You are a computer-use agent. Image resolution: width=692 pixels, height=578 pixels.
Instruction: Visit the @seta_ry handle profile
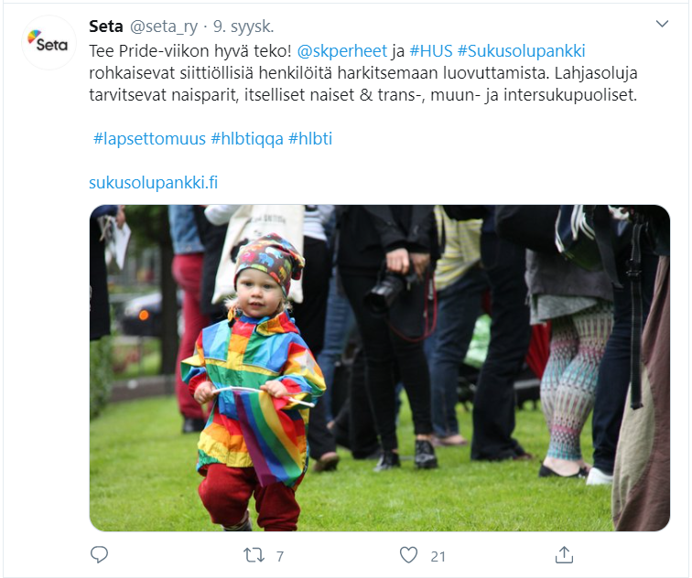(x=164, y=27)
